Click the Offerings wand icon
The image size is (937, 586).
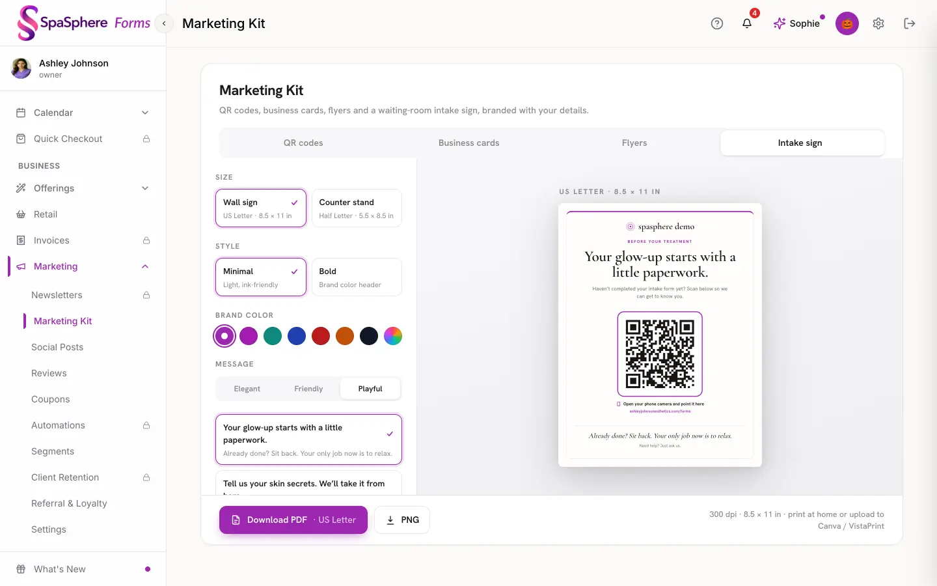tap(21, 188)
